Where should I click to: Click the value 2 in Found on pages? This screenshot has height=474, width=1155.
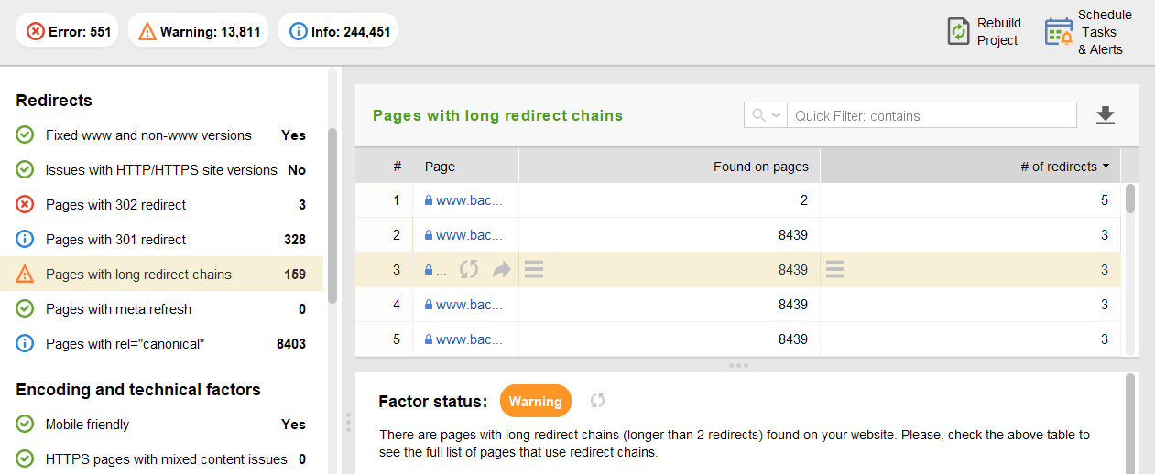[x=804, y=200]
